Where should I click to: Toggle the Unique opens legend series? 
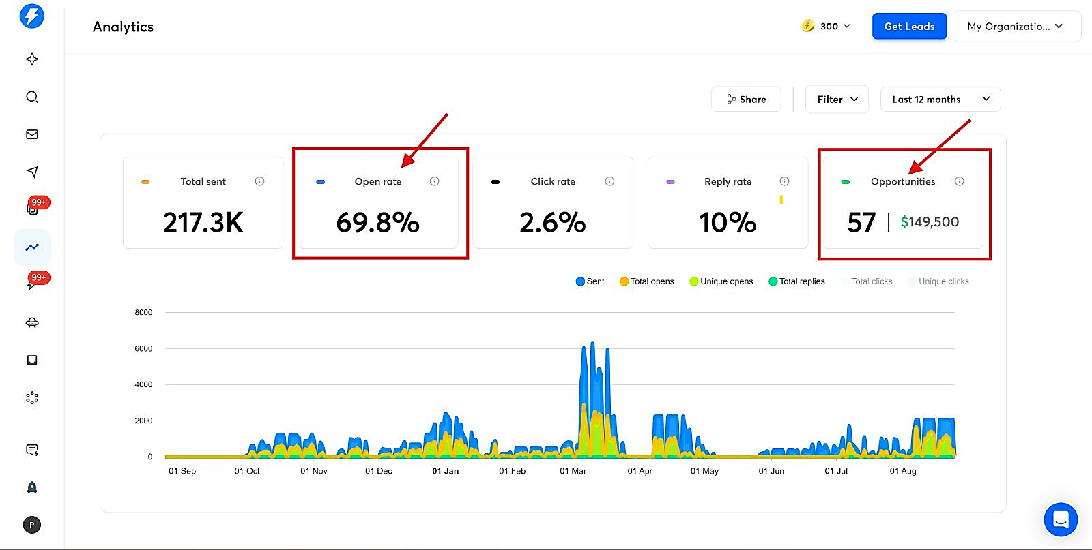point(721,281)
